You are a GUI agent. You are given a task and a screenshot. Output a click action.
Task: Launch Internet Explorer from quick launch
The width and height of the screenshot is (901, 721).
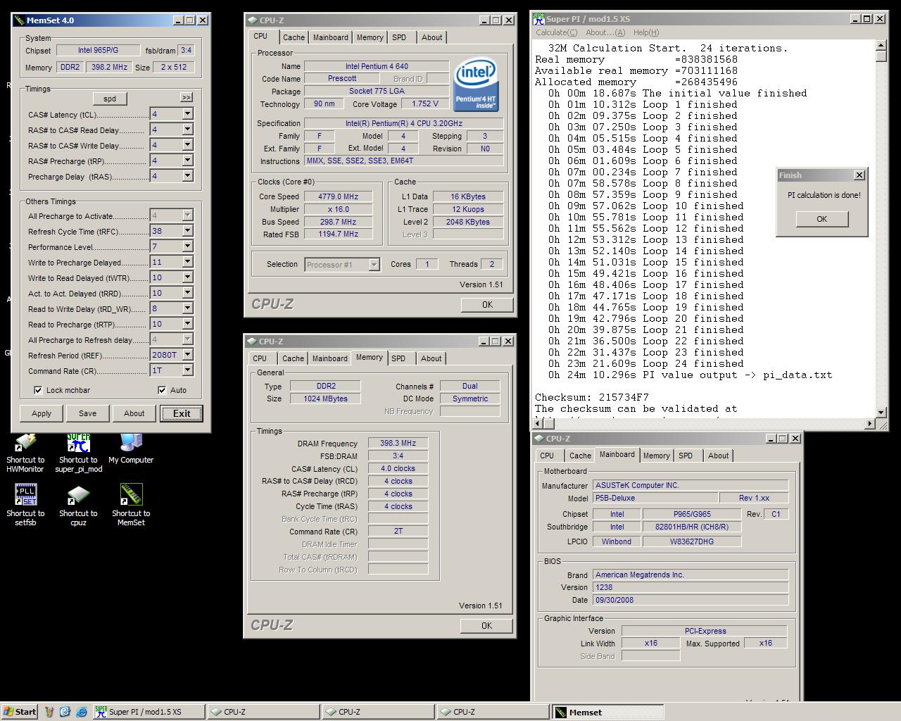coord(82,712)
